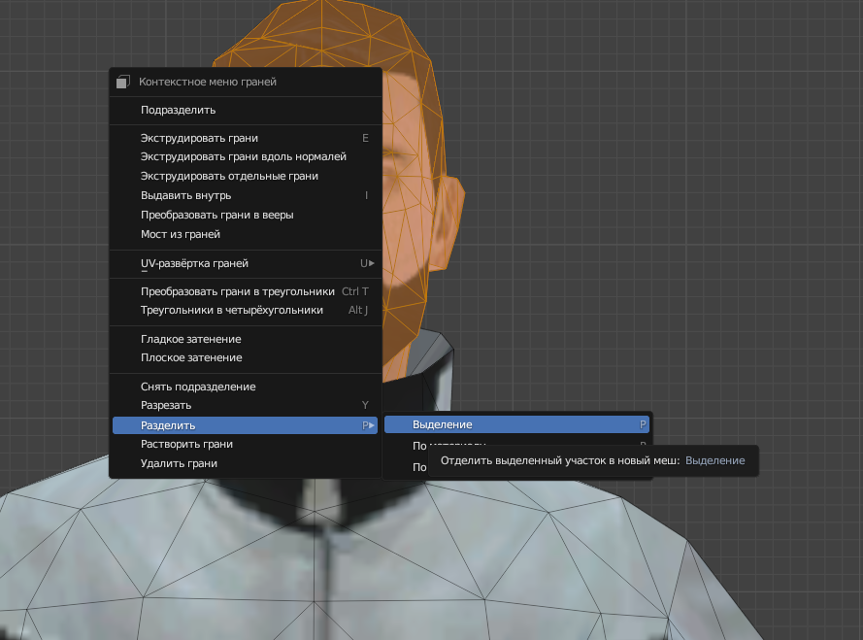Apply 'Плоское затенение' flat shading

[191, 357]
